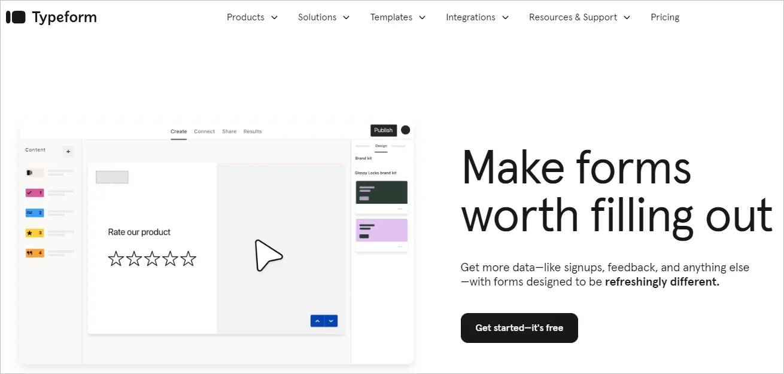Switch to the Create tab
The image size is (784, 374).
[x=178, y=131]
